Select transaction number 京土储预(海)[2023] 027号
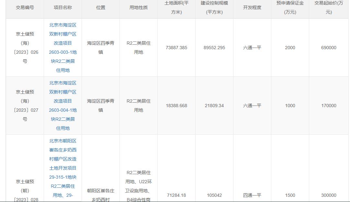Screen dimensions: 350x202 coord(25,106)
